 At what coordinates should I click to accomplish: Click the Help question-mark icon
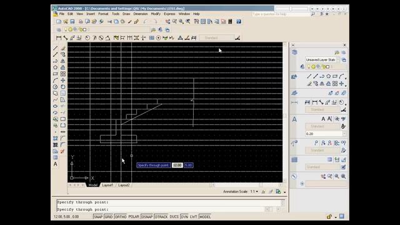point(239,22)
